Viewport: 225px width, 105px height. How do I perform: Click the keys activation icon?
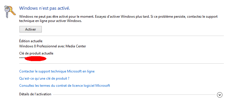(9, 12)
